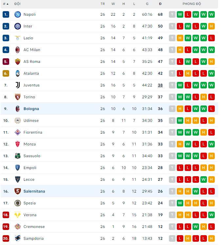Click Atalanta's green W form badge
The image size is (221, 245).
pos(212,73)
